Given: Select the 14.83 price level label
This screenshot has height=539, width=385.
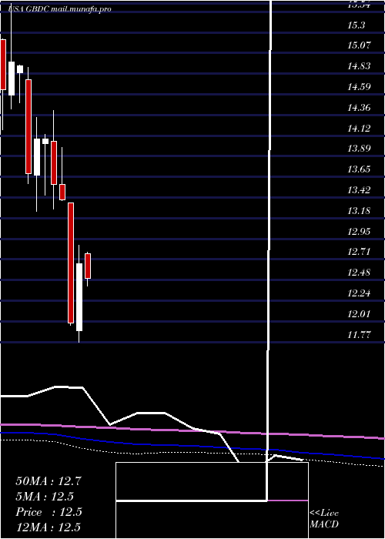Looking at the screenshot, I should [359, 66].
